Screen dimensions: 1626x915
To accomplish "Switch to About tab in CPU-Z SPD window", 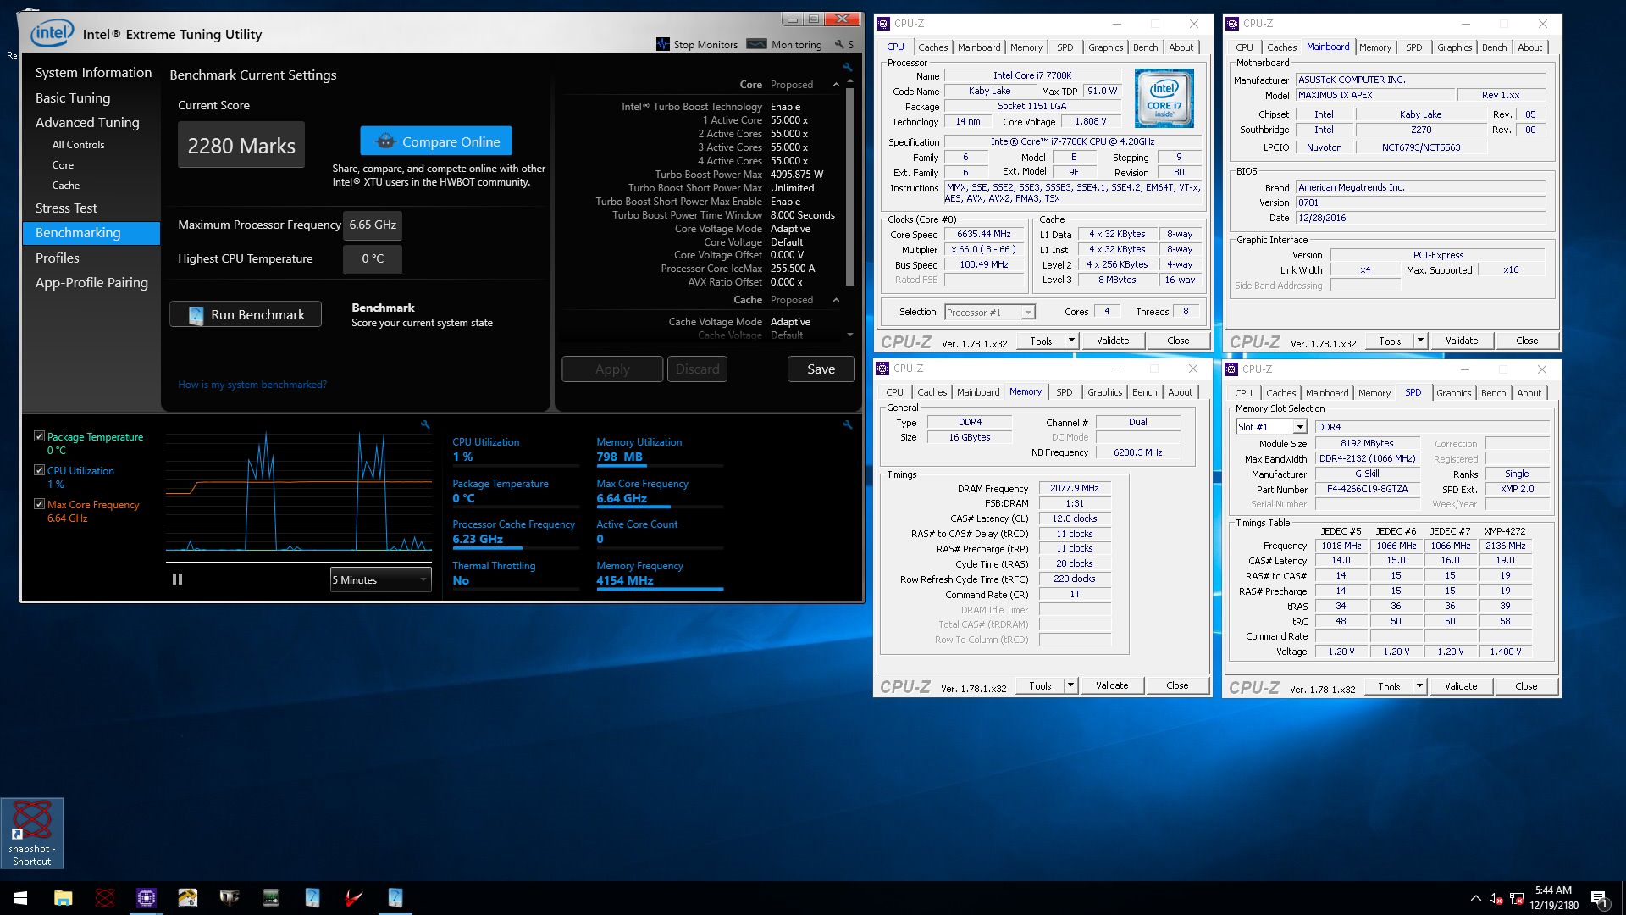I will [1529, 393].
